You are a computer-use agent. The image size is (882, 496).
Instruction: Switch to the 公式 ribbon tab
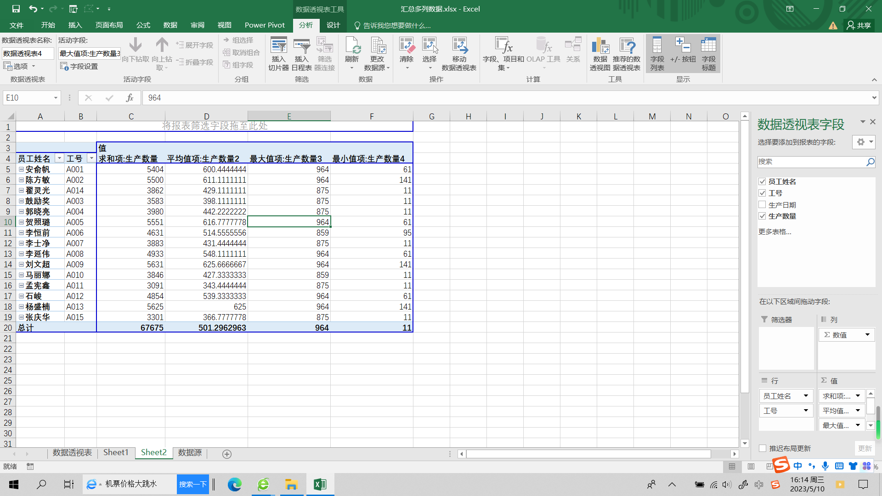(x=143, y=25)
